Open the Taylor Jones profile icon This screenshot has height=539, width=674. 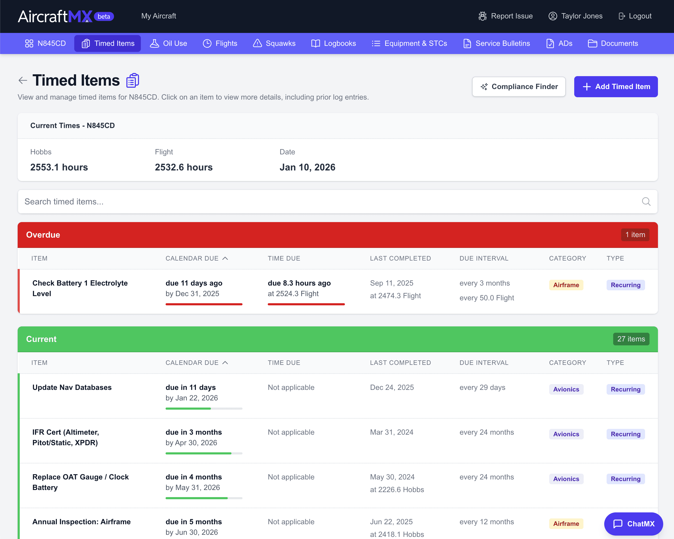[x=552, y=16]
